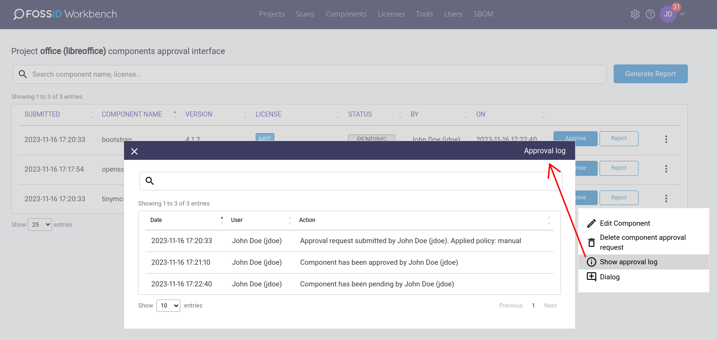Image resolution: width=717 pixels, height=340 pixels.
Task: Reject the bootstrap component
Action: 619,138
